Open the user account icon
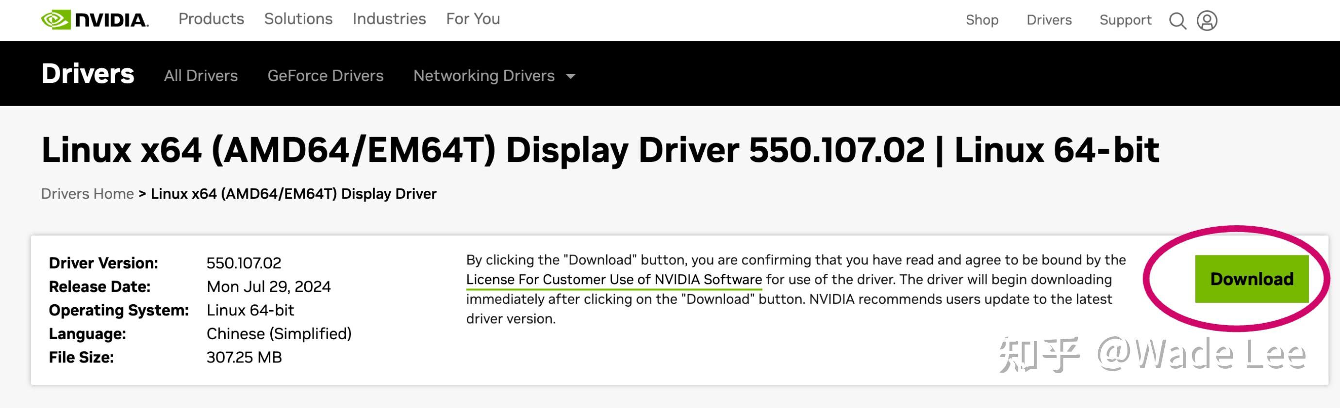Viewport: 1340px width, 408px height. click(1207, 21)
